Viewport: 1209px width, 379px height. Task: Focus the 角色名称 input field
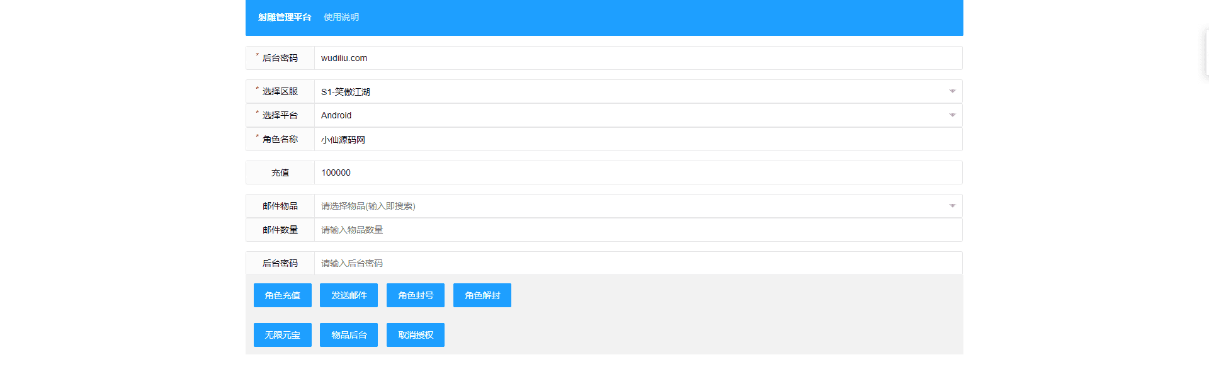pyautogui.click(x=639, y=139)
